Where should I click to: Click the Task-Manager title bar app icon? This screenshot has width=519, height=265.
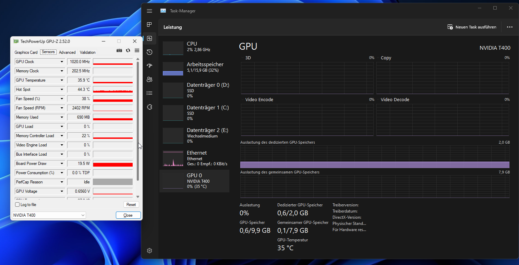[163, 11]
